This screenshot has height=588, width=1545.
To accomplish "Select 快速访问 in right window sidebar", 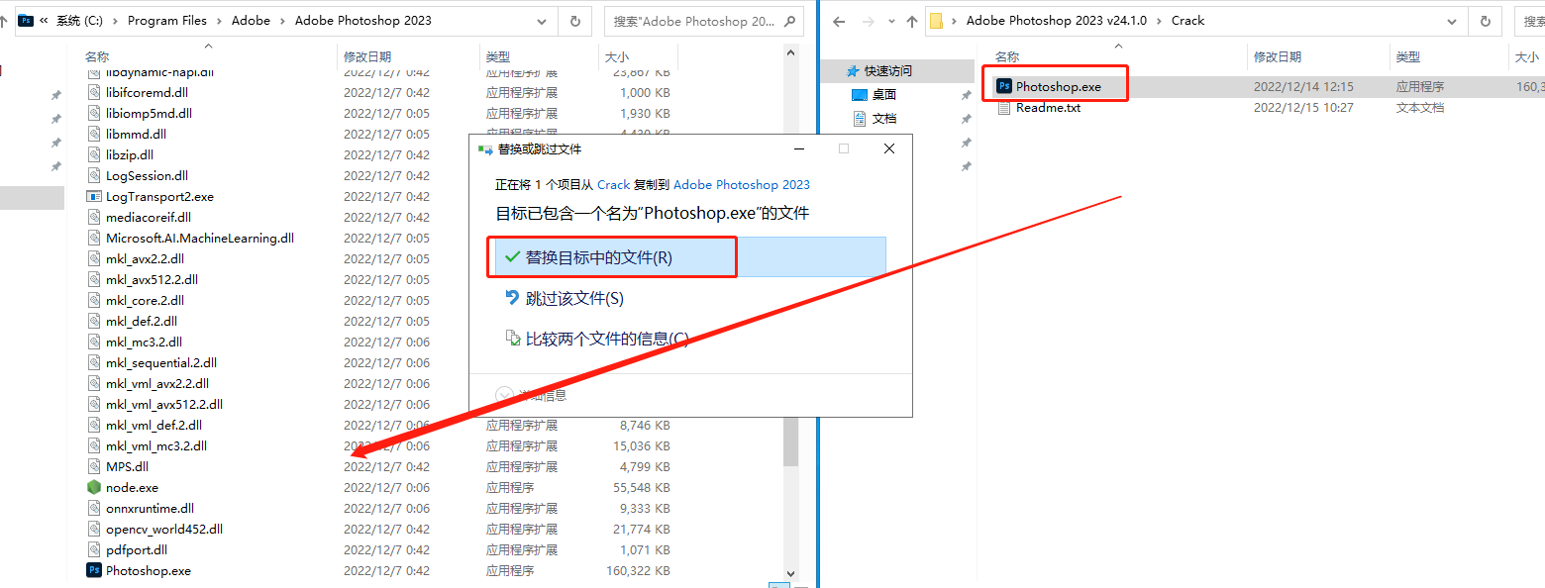I will pyautogui.click(x=887, y=70).
